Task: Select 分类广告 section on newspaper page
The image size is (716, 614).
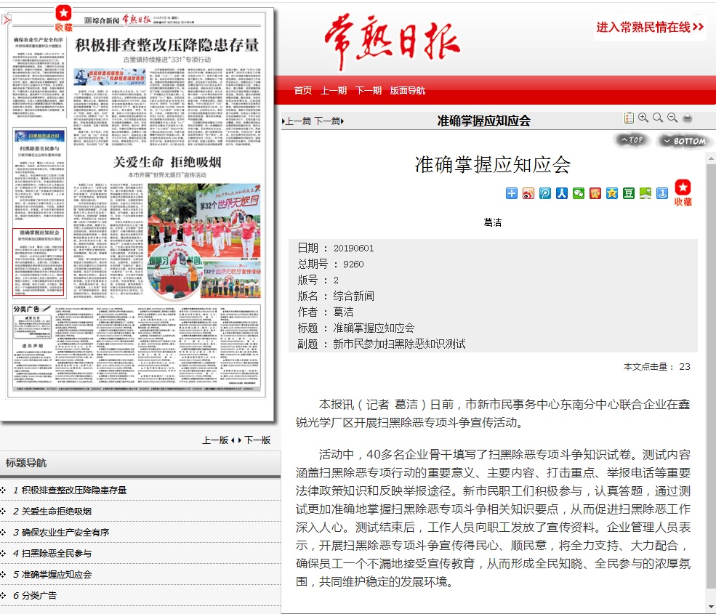Action: point(136,347)
